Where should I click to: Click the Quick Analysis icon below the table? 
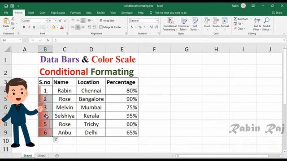[x=56, y=140]
